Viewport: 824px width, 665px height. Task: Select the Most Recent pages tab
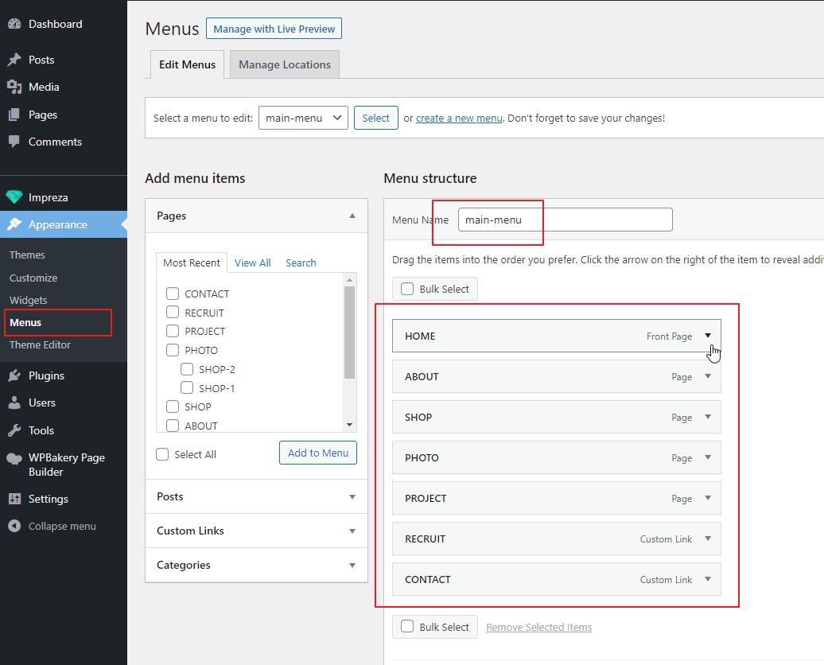click(191, 262)
